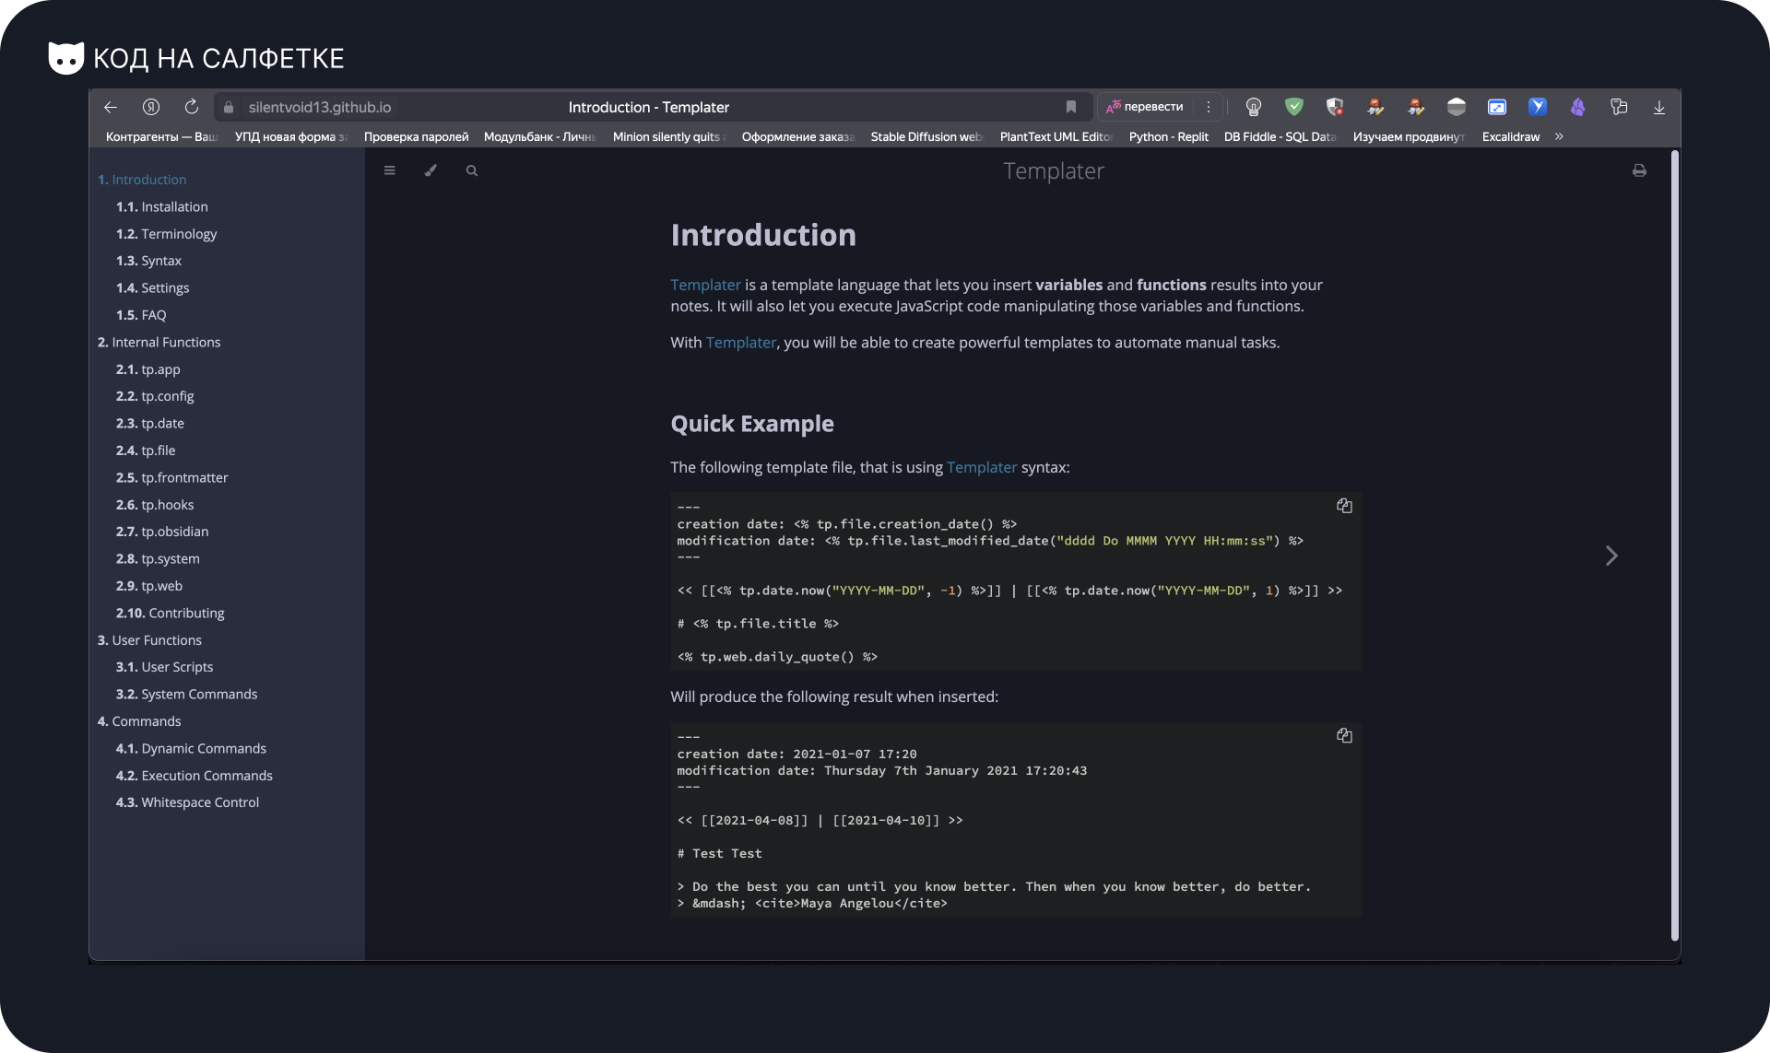Open the book search icon
This screenshot has width=1770, height=1053.
click(472, 170)
